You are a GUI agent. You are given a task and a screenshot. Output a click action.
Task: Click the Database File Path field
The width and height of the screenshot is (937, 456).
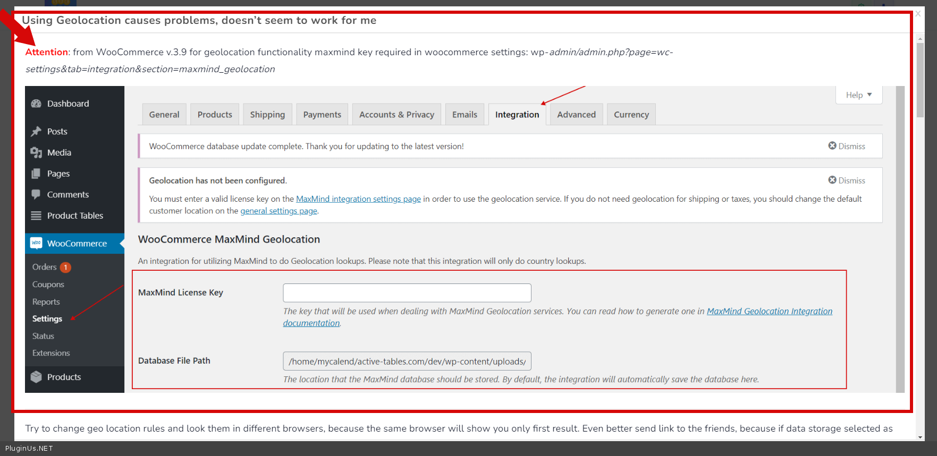click(x=407, y=362)
